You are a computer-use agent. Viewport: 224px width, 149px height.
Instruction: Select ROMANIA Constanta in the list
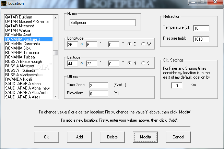[x=28, y=44]
